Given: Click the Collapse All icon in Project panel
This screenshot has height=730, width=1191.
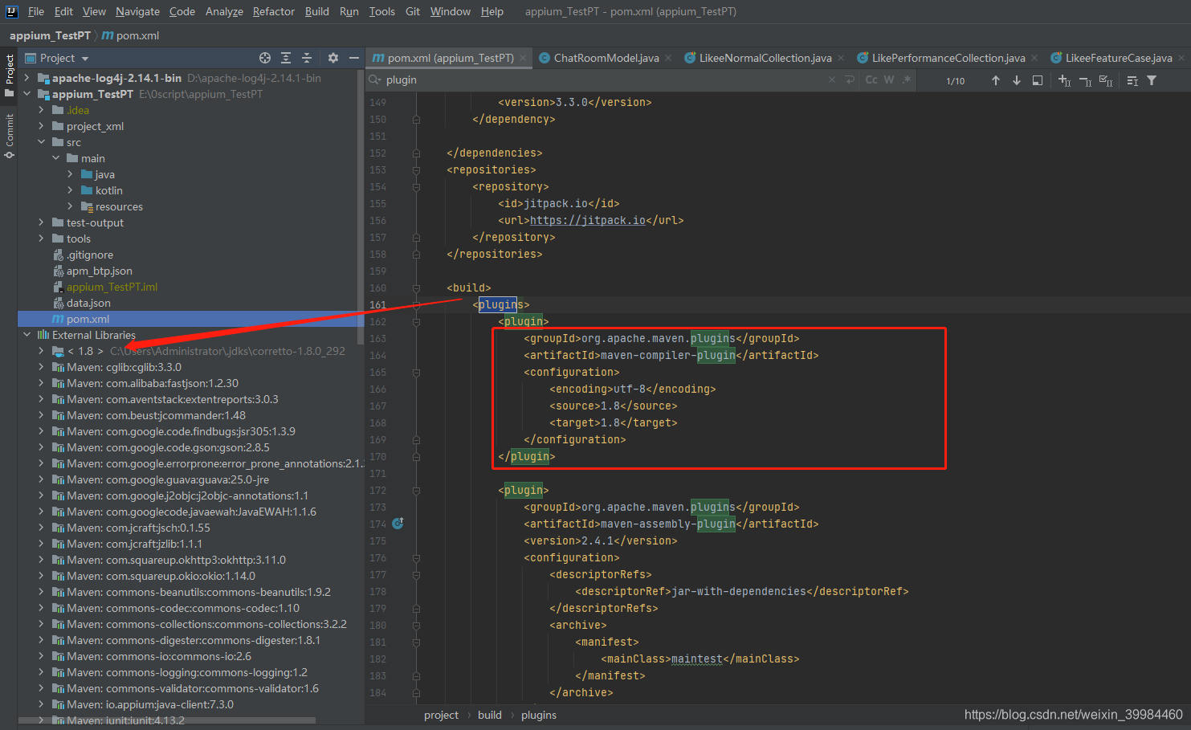Looking at the screenshot, I should 307,58.
